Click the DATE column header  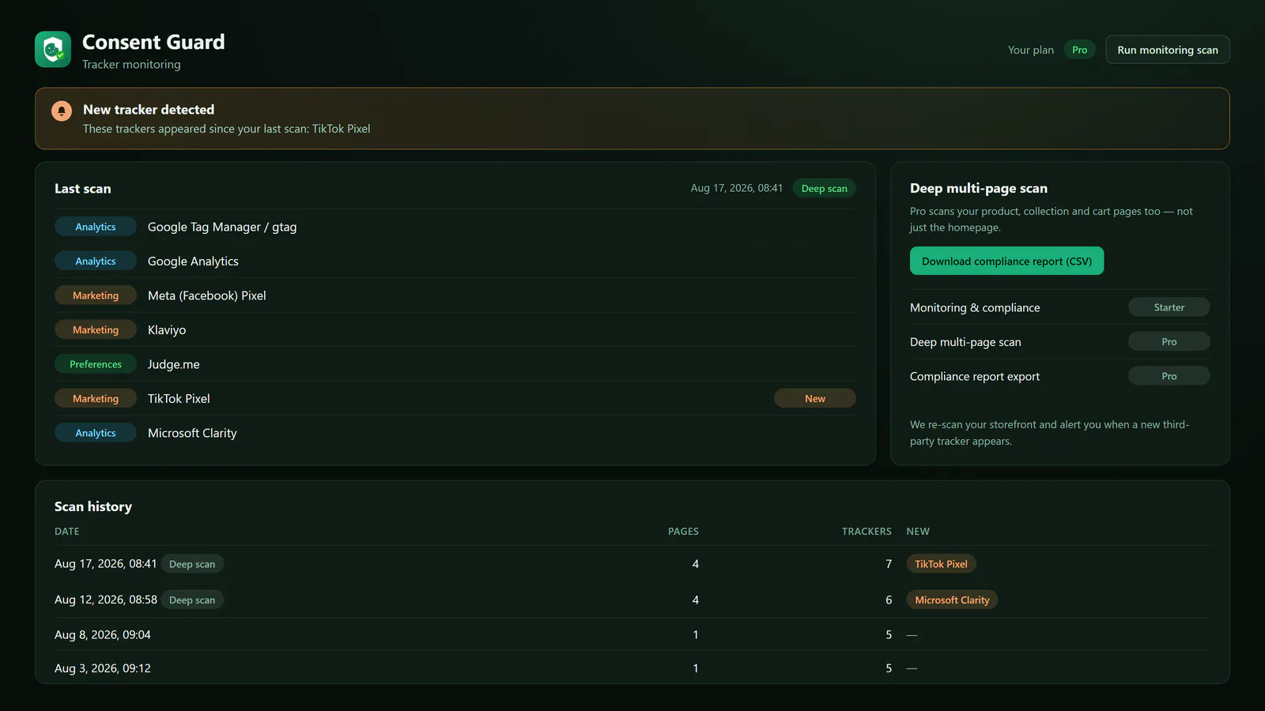[x=67, y=532]
